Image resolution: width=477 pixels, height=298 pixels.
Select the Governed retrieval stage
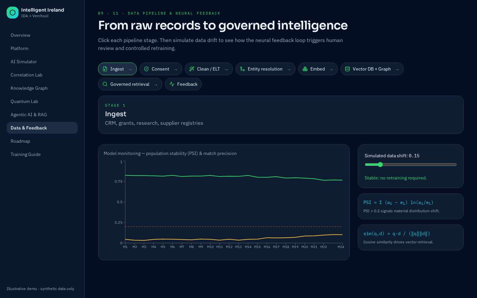coord(130,84)
